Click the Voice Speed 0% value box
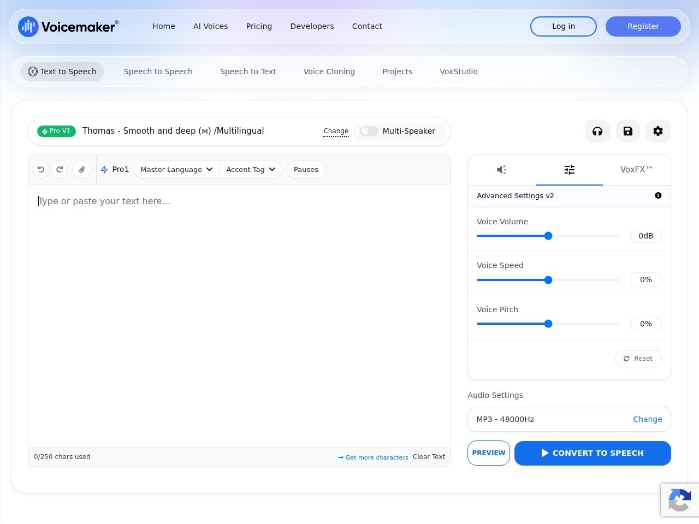The width and height of the screenshot is (699, 524). click(x=646, y=279)
